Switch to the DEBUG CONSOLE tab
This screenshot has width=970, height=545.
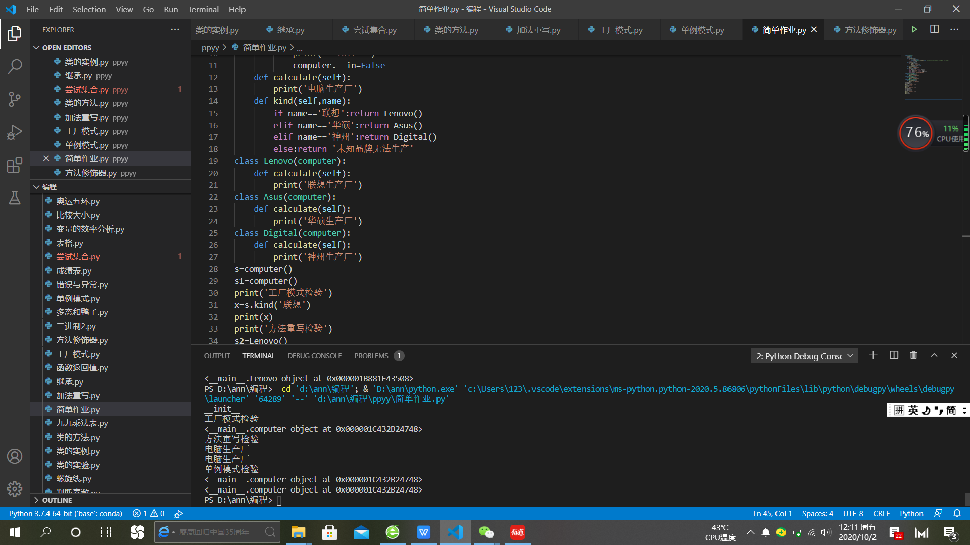click(315, 356)
